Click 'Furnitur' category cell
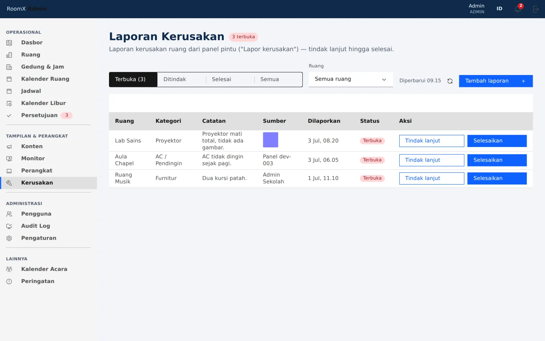545x341 pixels. (166, 178)
